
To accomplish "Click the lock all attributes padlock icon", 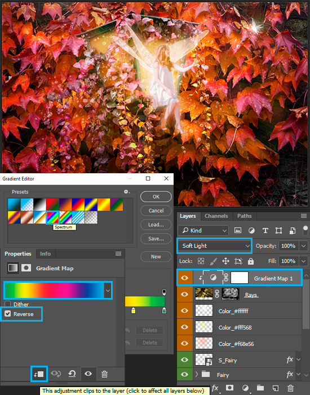I will (251, 261).
